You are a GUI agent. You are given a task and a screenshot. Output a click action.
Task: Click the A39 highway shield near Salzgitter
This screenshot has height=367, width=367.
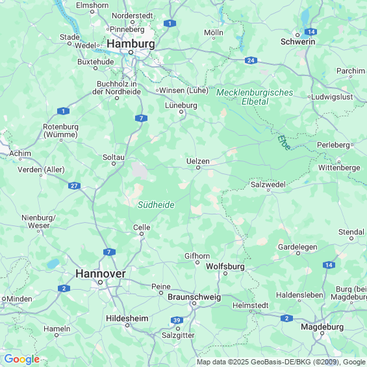[177, 320]
